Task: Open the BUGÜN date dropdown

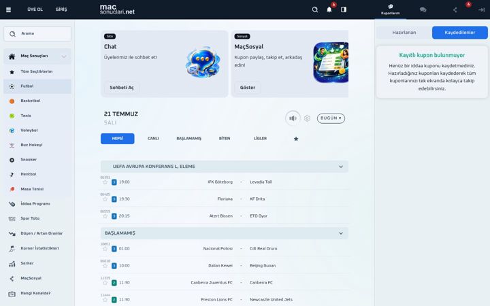Action: click(x=331, y=118)
